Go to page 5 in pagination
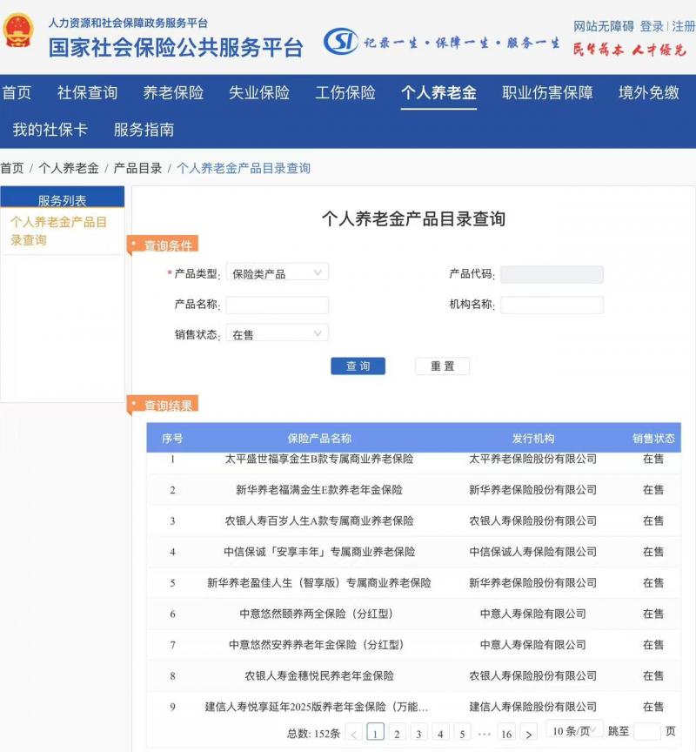 tap(462, 734)
